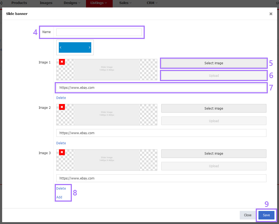Save the slide banner
Screen dimensions: 279x224
266,215
